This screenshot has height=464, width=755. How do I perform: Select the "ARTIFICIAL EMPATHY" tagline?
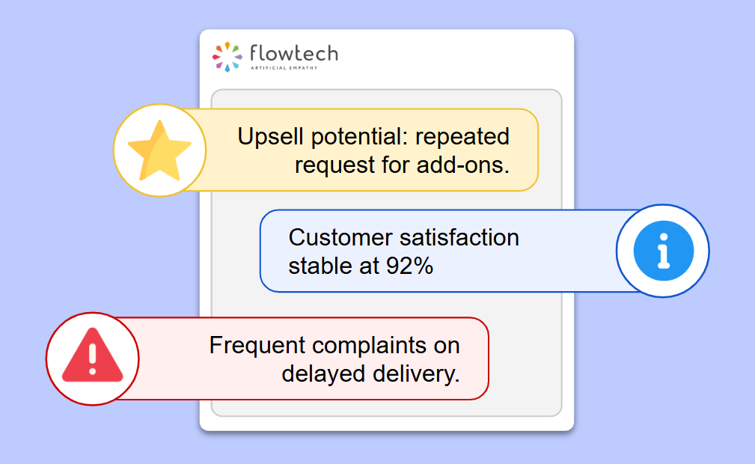tap(294, 68)
